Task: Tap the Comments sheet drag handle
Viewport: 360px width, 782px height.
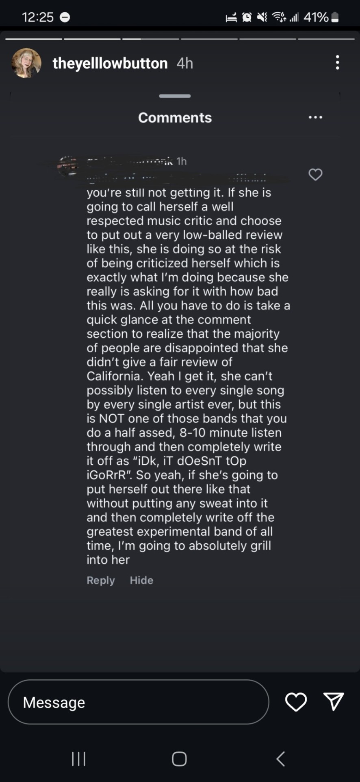Action: (x=175, y=96)
